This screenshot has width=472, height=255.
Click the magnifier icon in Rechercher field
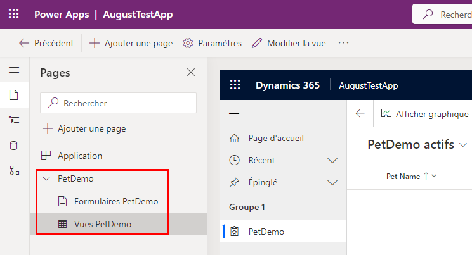click(53, 103)
